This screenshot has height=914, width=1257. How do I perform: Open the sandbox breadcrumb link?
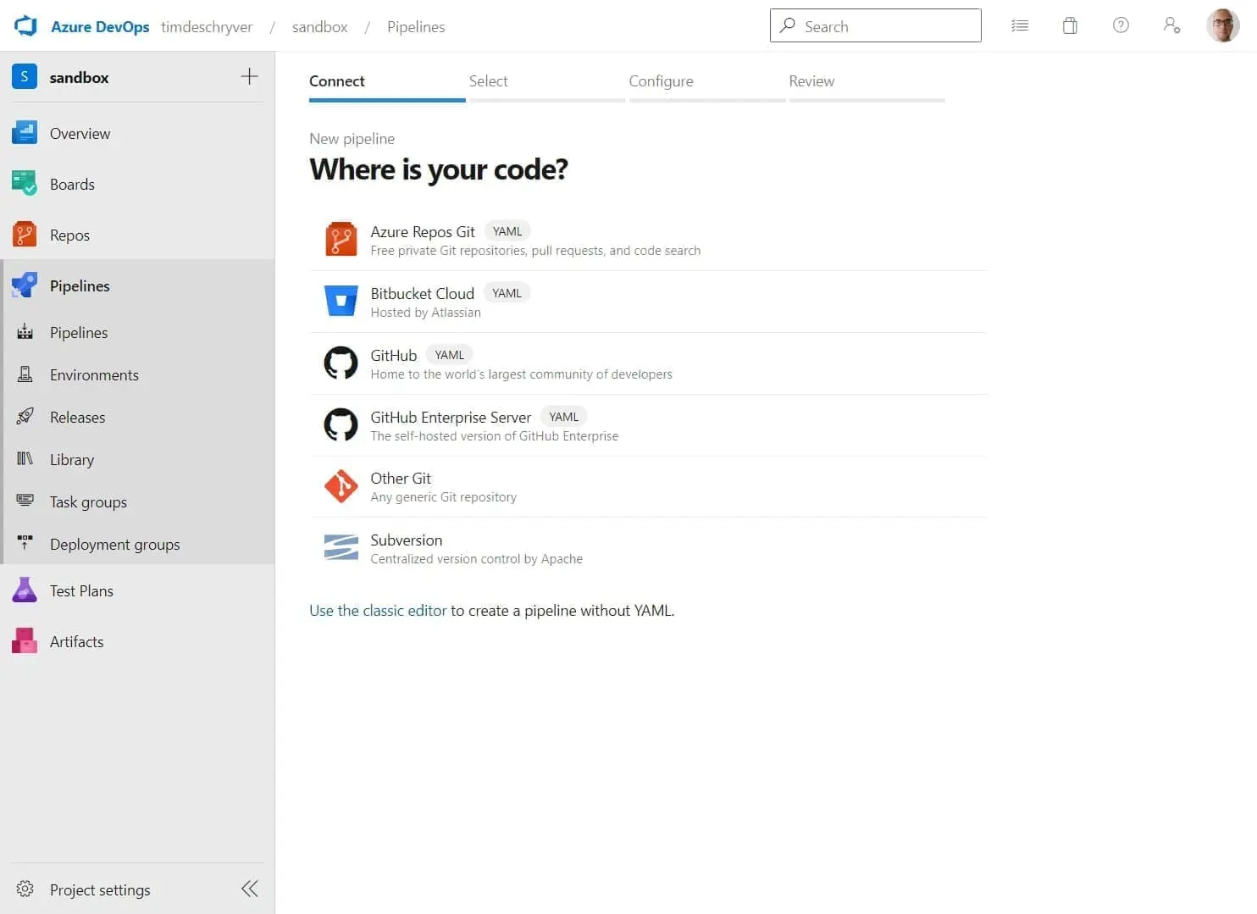point(320,26)
